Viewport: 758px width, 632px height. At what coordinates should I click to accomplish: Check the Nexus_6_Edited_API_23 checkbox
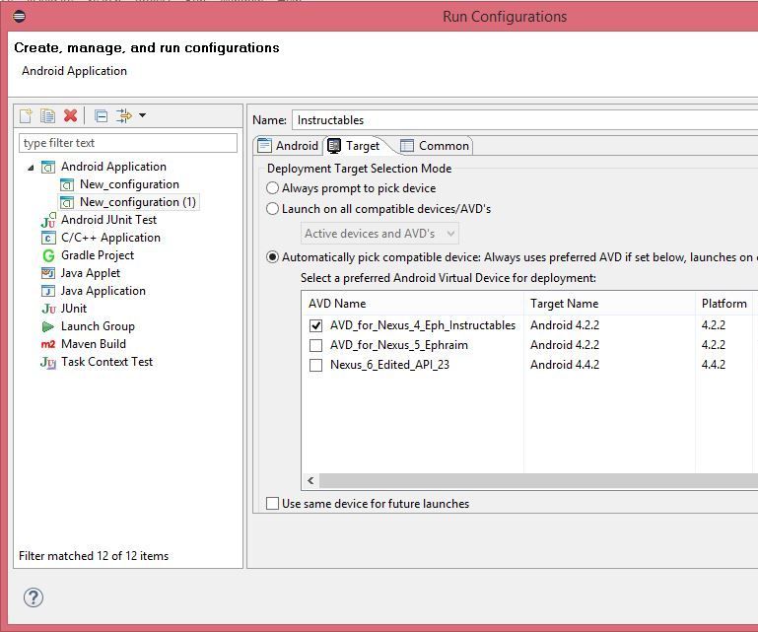tap(315, 365)
